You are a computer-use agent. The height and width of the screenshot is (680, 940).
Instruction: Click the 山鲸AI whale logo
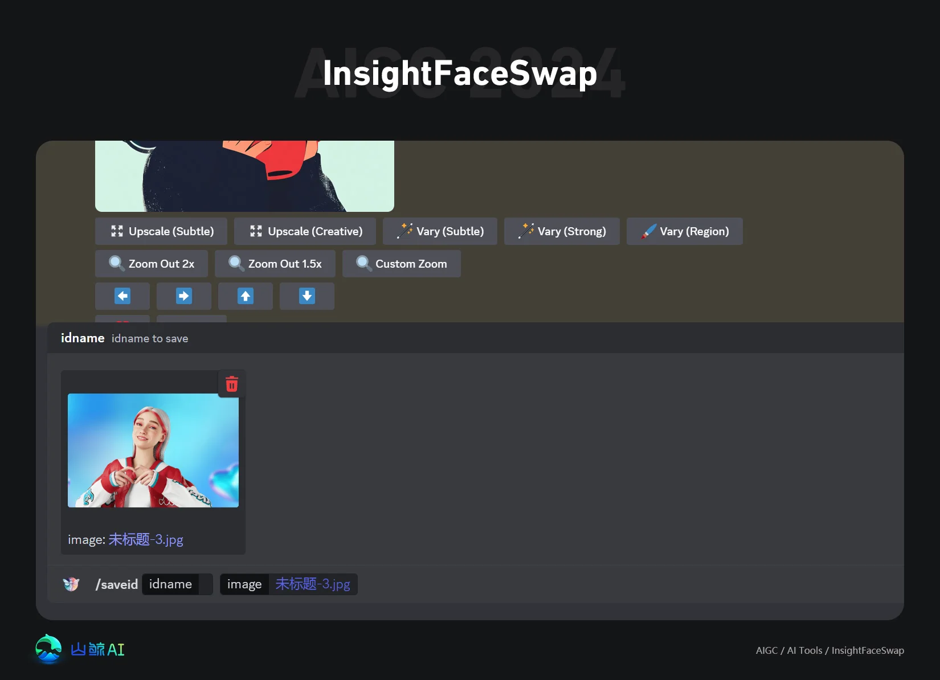pyautogui.click(x=49, y=649)
